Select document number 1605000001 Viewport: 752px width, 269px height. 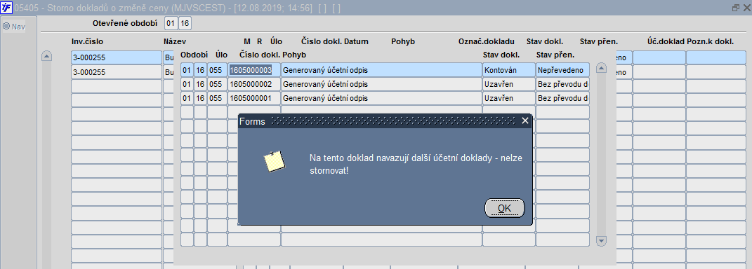click(253, 98)
